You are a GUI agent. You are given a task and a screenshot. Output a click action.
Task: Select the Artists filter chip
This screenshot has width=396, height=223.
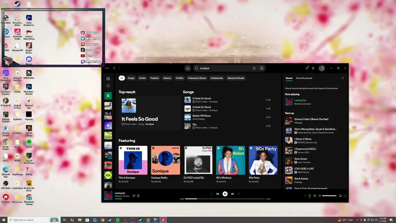tap(142, 78)
